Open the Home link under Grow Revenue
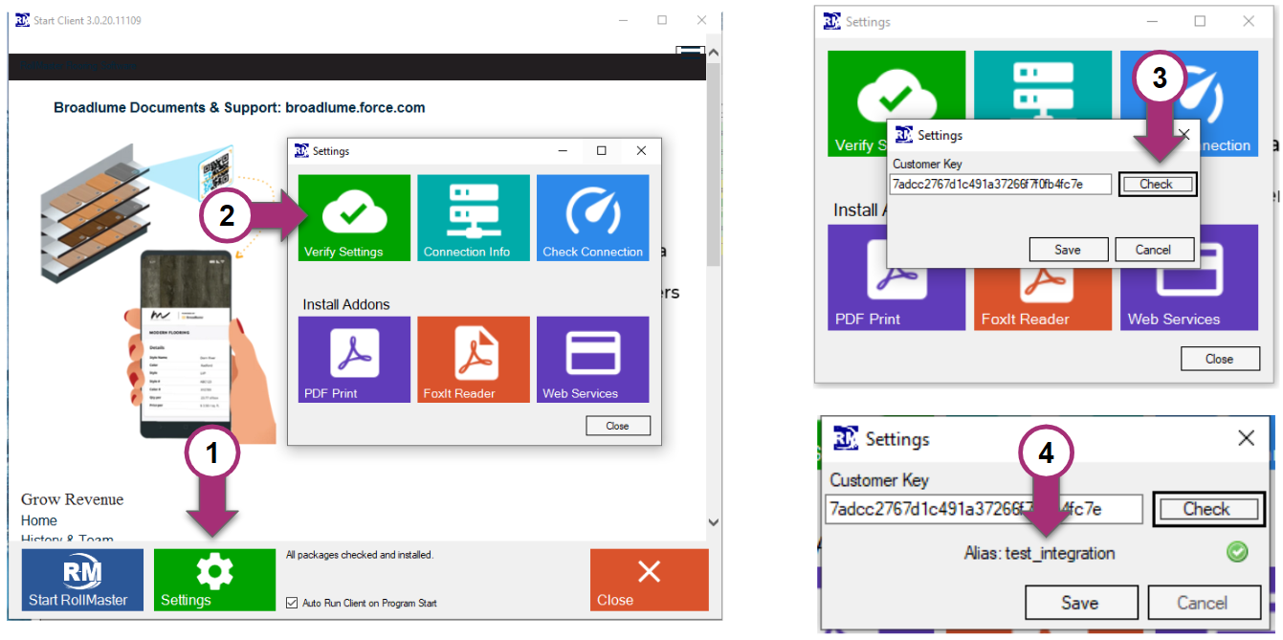This screenshot has height=640, width=1283. (x=39, y=520)
